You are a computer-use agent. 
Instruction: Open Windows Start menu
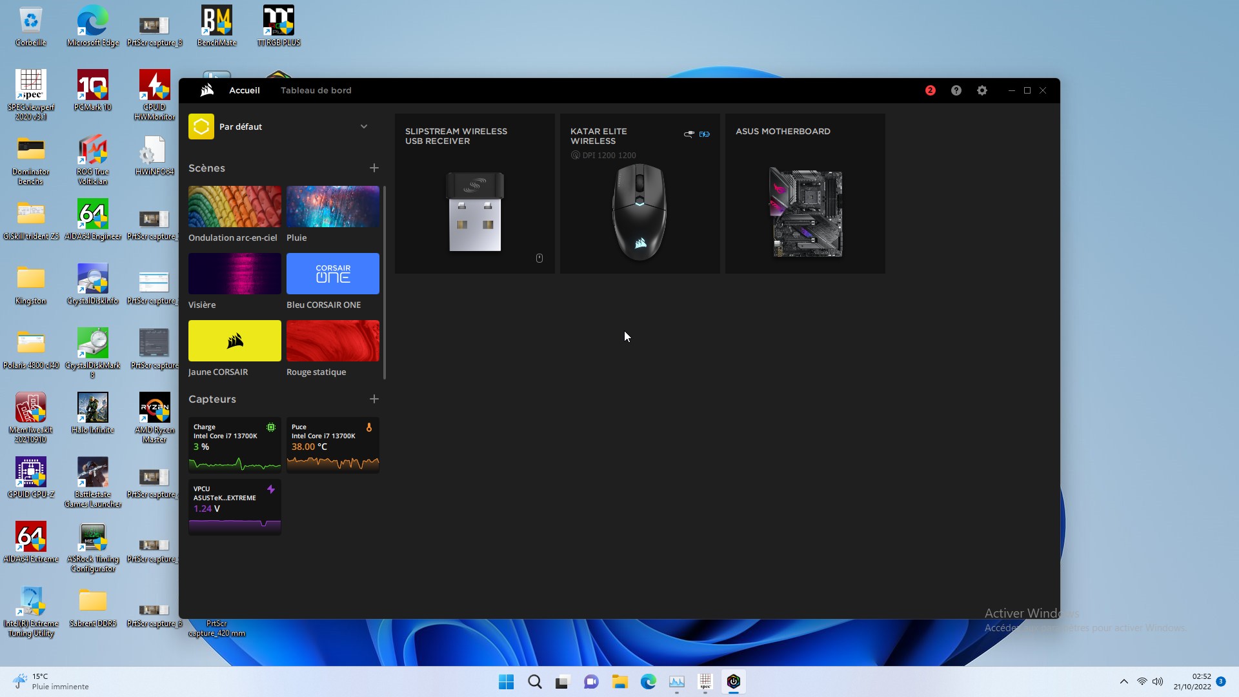(x=506, y=682)
